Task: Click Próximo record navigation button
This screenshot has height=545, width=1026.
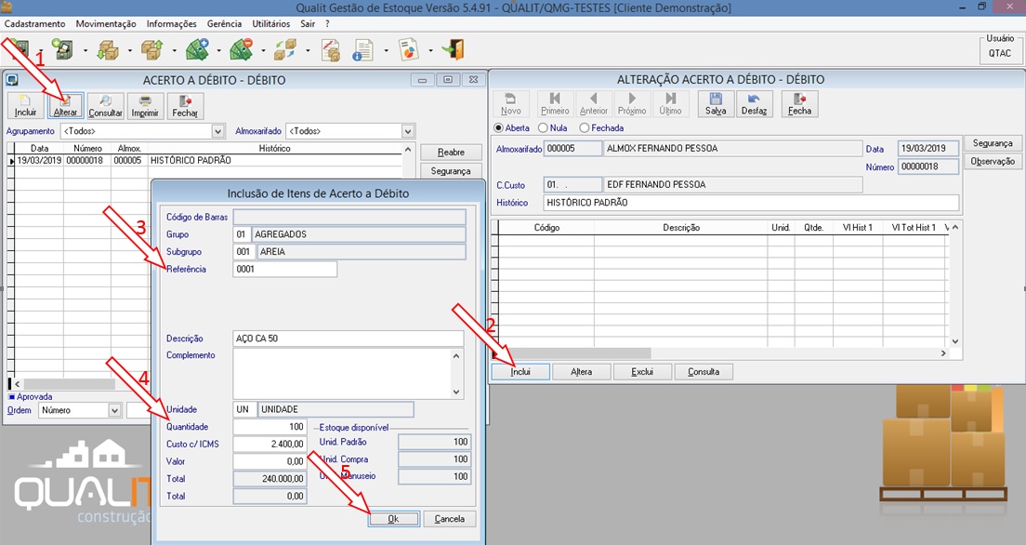Action: tap(632, 103)
